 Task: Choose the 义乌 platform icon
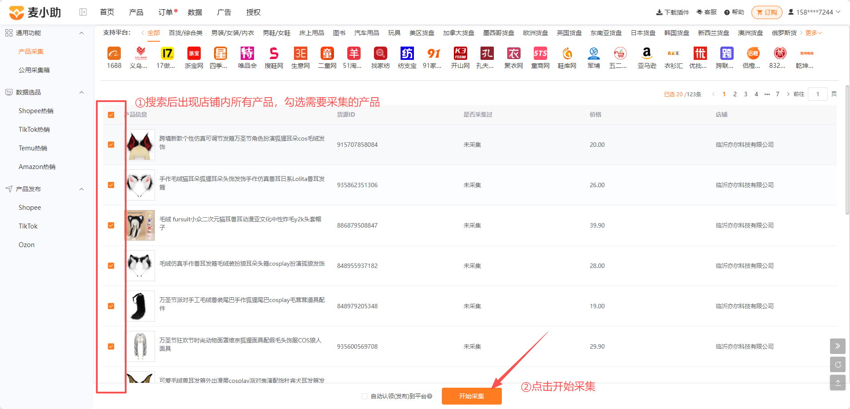[141, 54]
